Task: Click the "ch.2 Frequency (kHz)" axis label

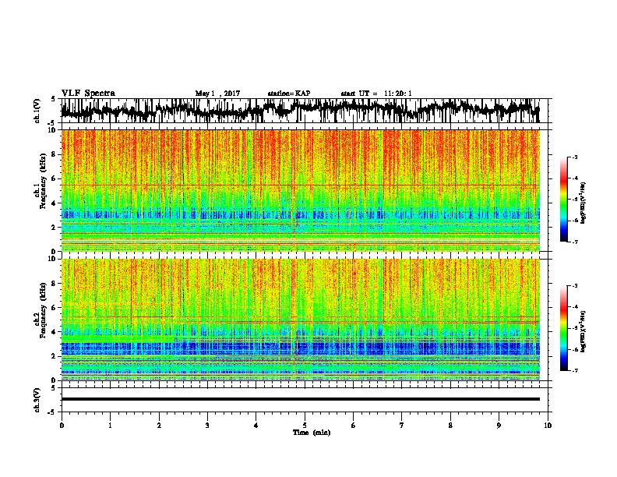Action: [x=40, y=310]
